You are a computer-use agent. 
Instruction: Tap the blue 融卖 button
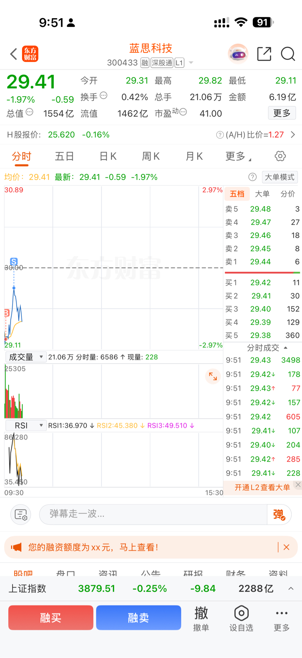click(138, 617)
